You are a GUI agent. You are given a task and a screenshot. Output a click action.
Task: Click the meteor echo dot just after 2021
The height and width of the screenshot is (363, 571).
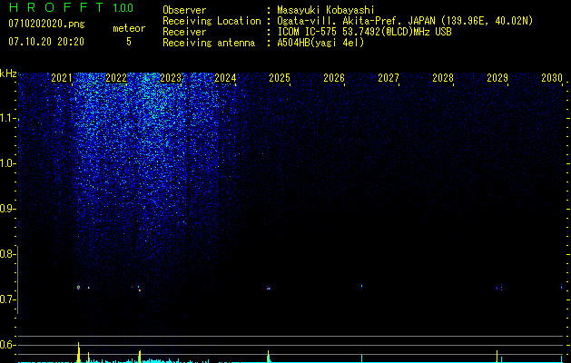[x=78, y=288]
